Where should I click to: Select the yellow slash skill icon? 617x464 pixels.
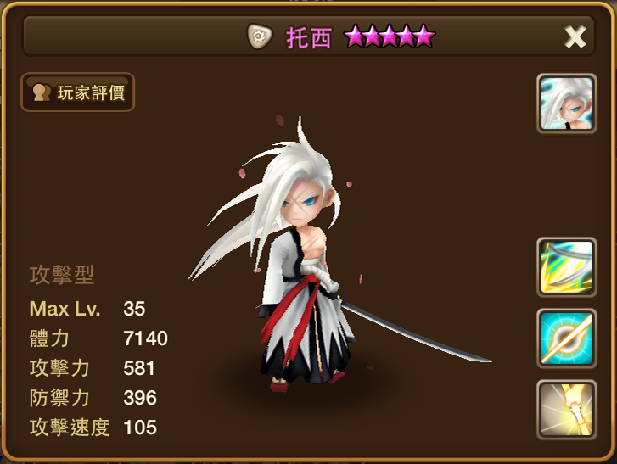tap(567, 267)
